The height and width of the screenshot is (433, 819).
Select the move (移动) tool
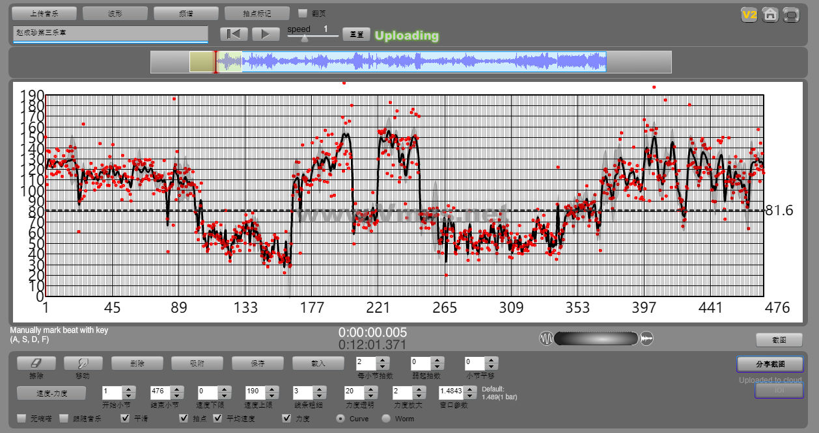pyautogui.click(x=82, y=363)
